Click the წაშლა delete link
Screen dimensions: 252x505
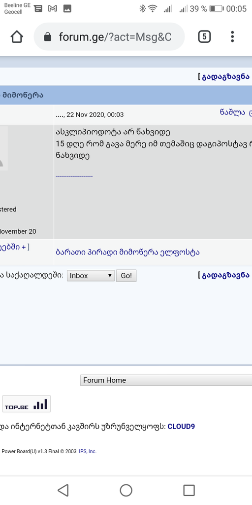232,112
